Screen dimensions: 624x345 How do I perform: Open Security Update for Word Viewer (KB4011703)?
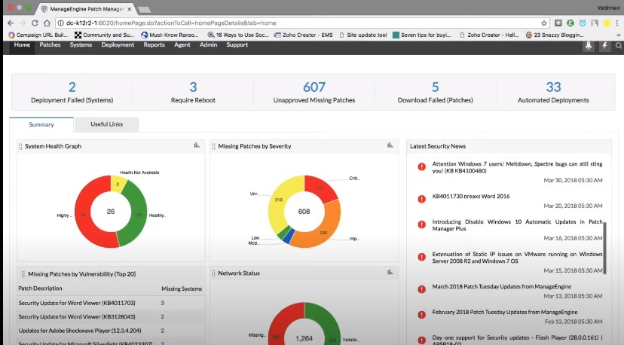point(77,303)
